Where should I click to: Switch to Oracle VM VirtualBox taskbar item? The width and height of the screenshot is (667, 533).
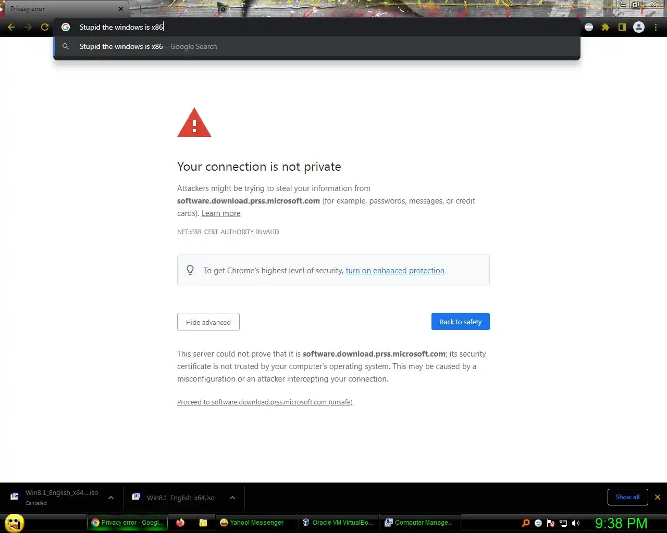coord(339,523)
